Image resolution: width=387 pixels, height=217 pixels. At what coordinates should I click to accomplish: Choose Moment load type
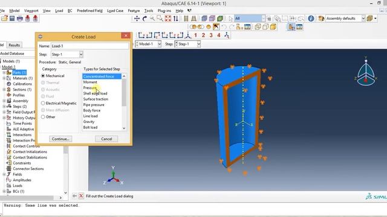click(x=90, y=82)
